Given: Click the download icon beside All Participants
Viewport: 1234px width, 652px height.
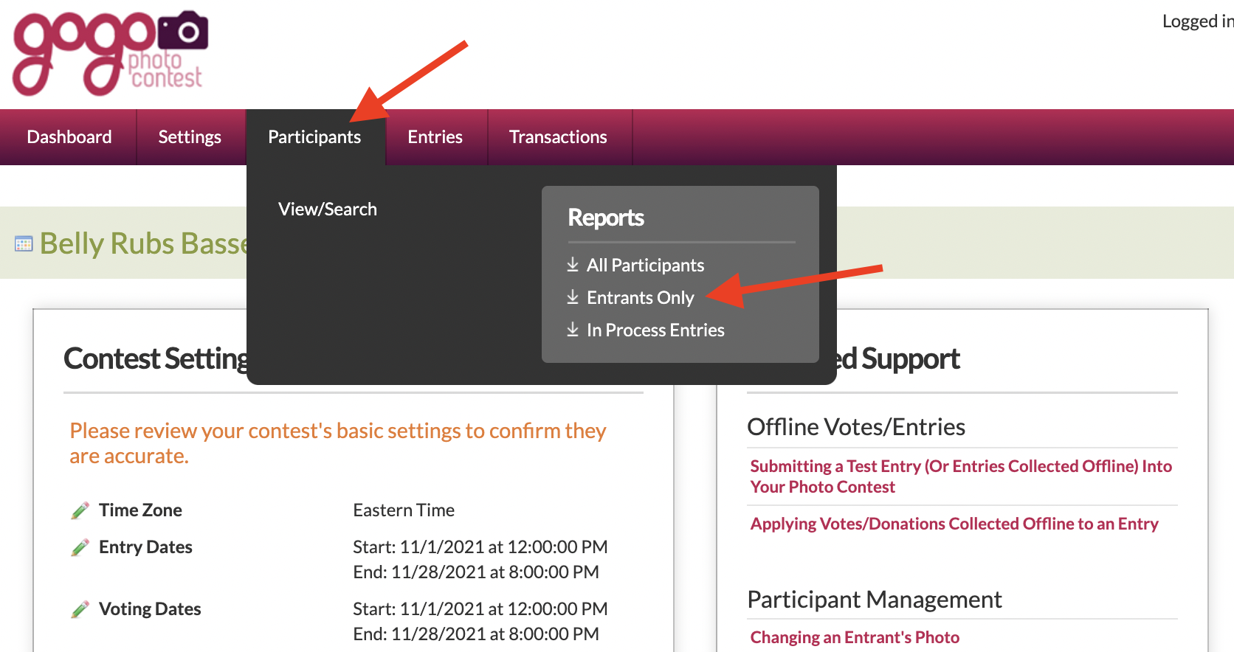Looking at the screenshot, I should (x=573, y=264).
